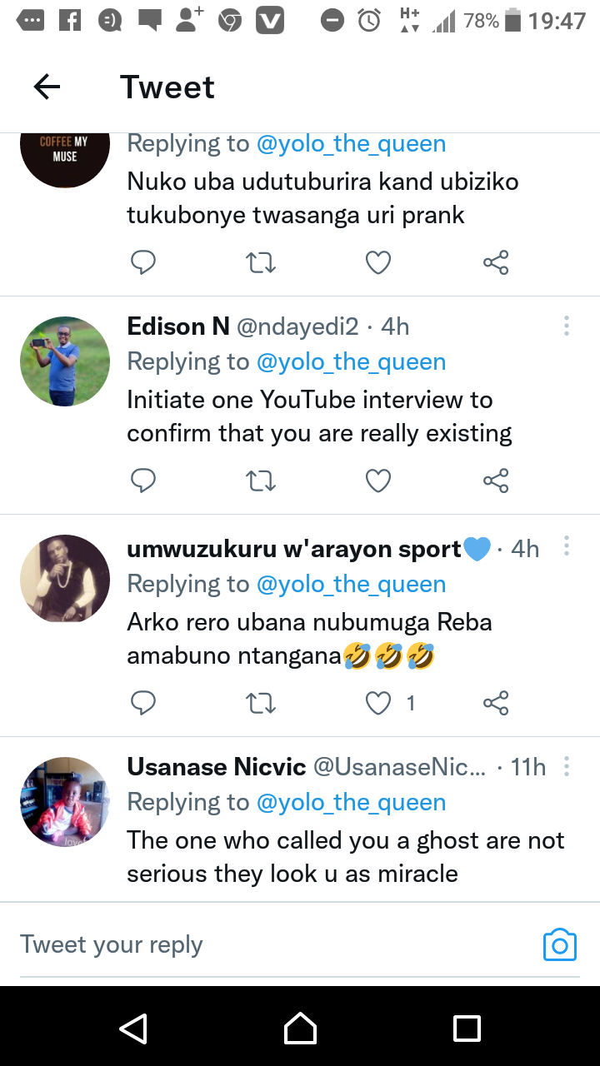Open @yolo_the_queen link in Usanase Nicvic's reply

[x=351, y=803]
